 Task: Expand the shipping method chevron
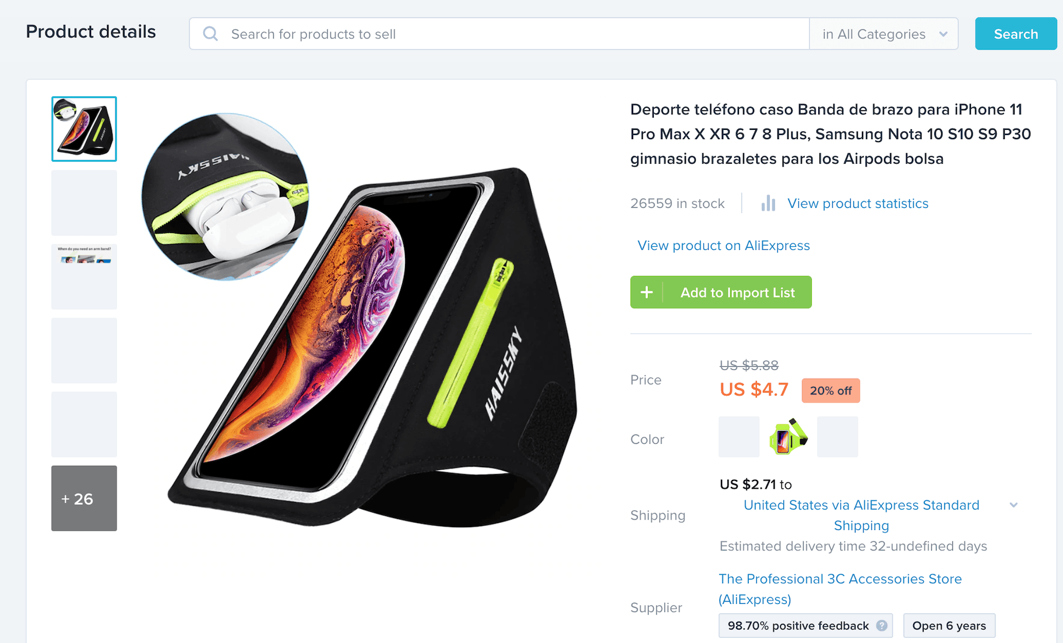point(1013,505)
